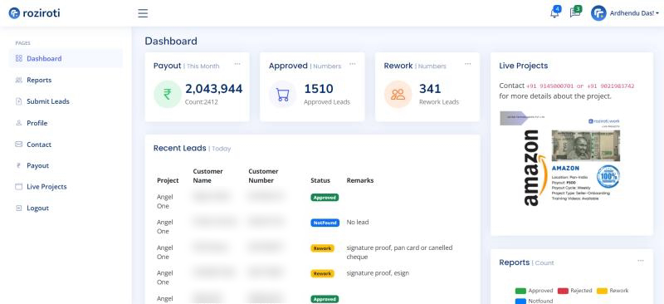Toggle the hamburger sidebar menu
This screenshot has height=304, width=664.
pos(143,13)
